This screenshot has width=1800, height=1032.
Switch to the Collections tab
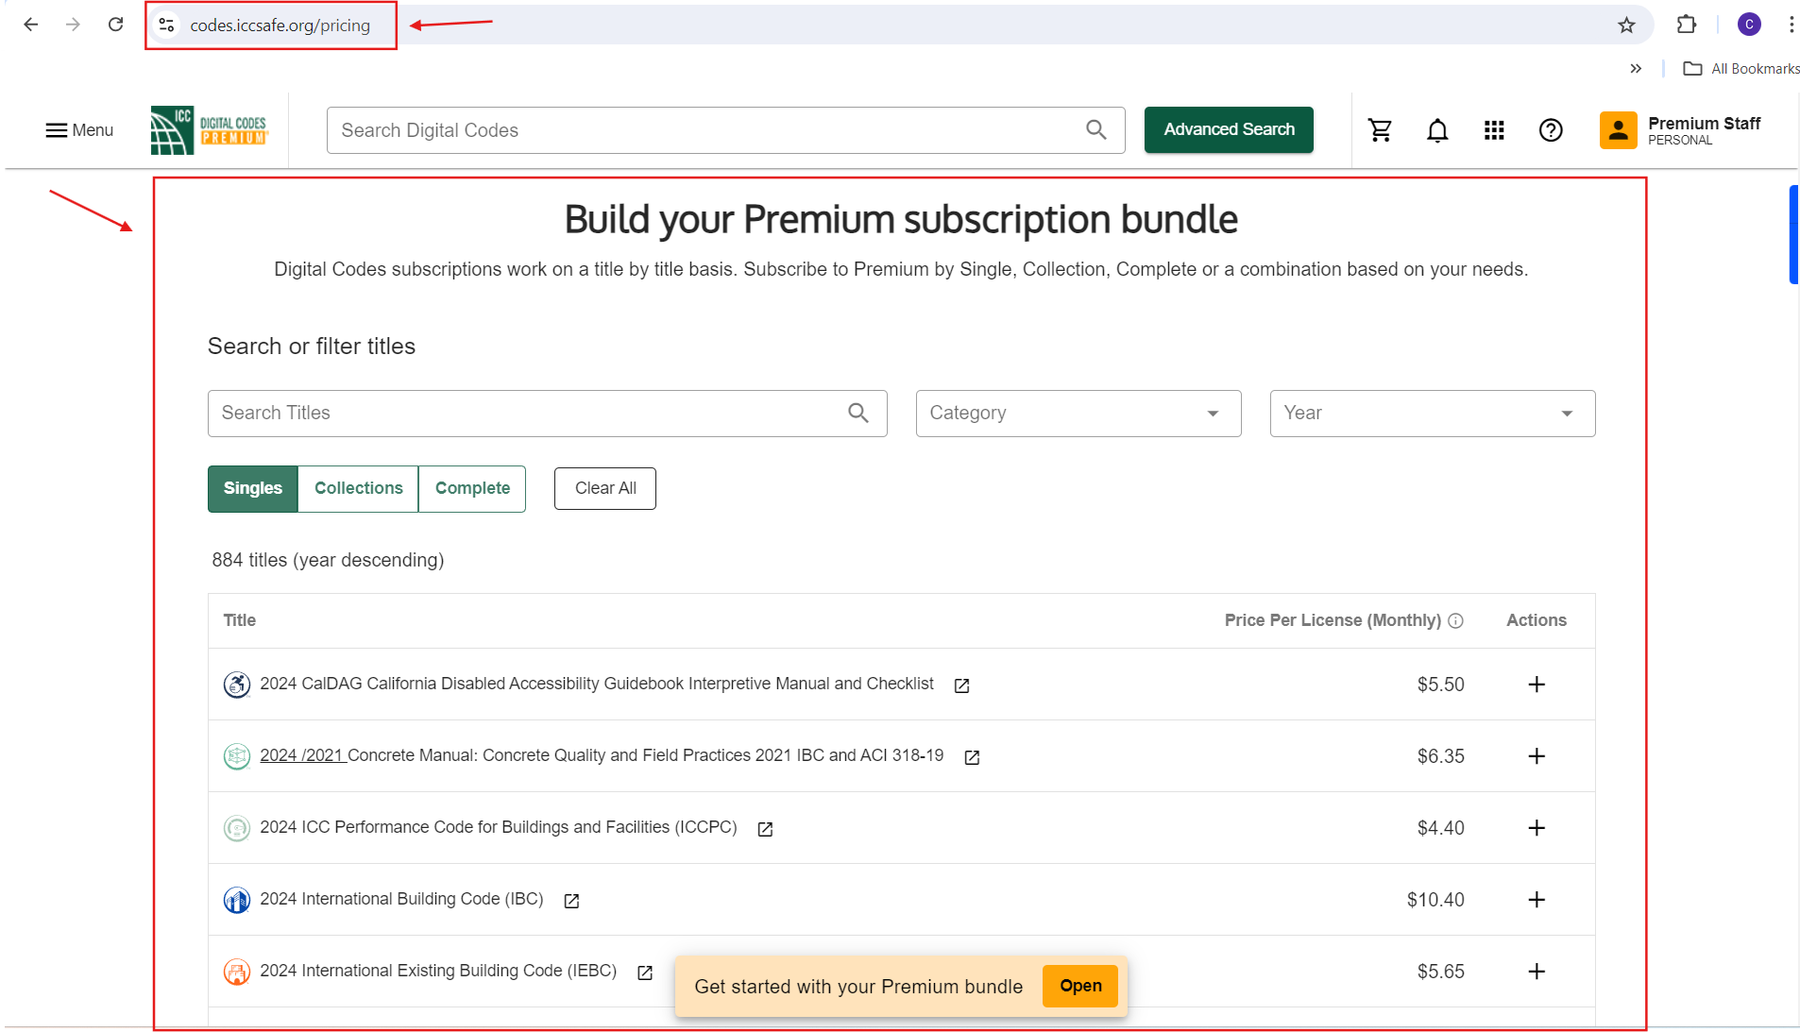(358, 488)
